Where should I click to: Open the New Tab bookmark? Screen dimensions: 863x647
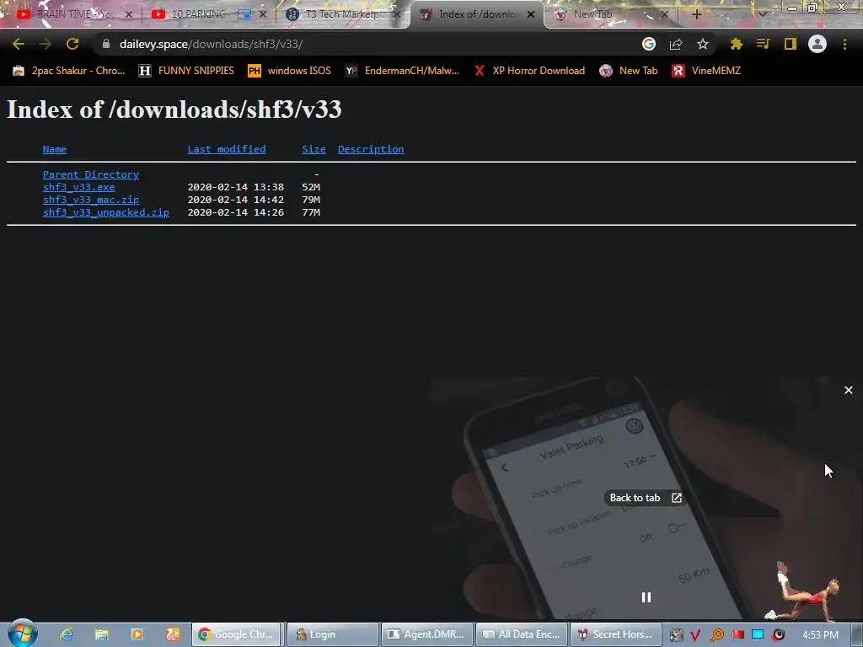[x=629, y=71]
